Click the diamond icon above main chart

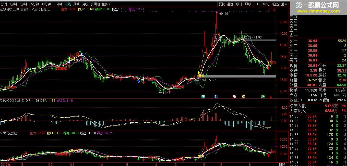pos(270,9)
